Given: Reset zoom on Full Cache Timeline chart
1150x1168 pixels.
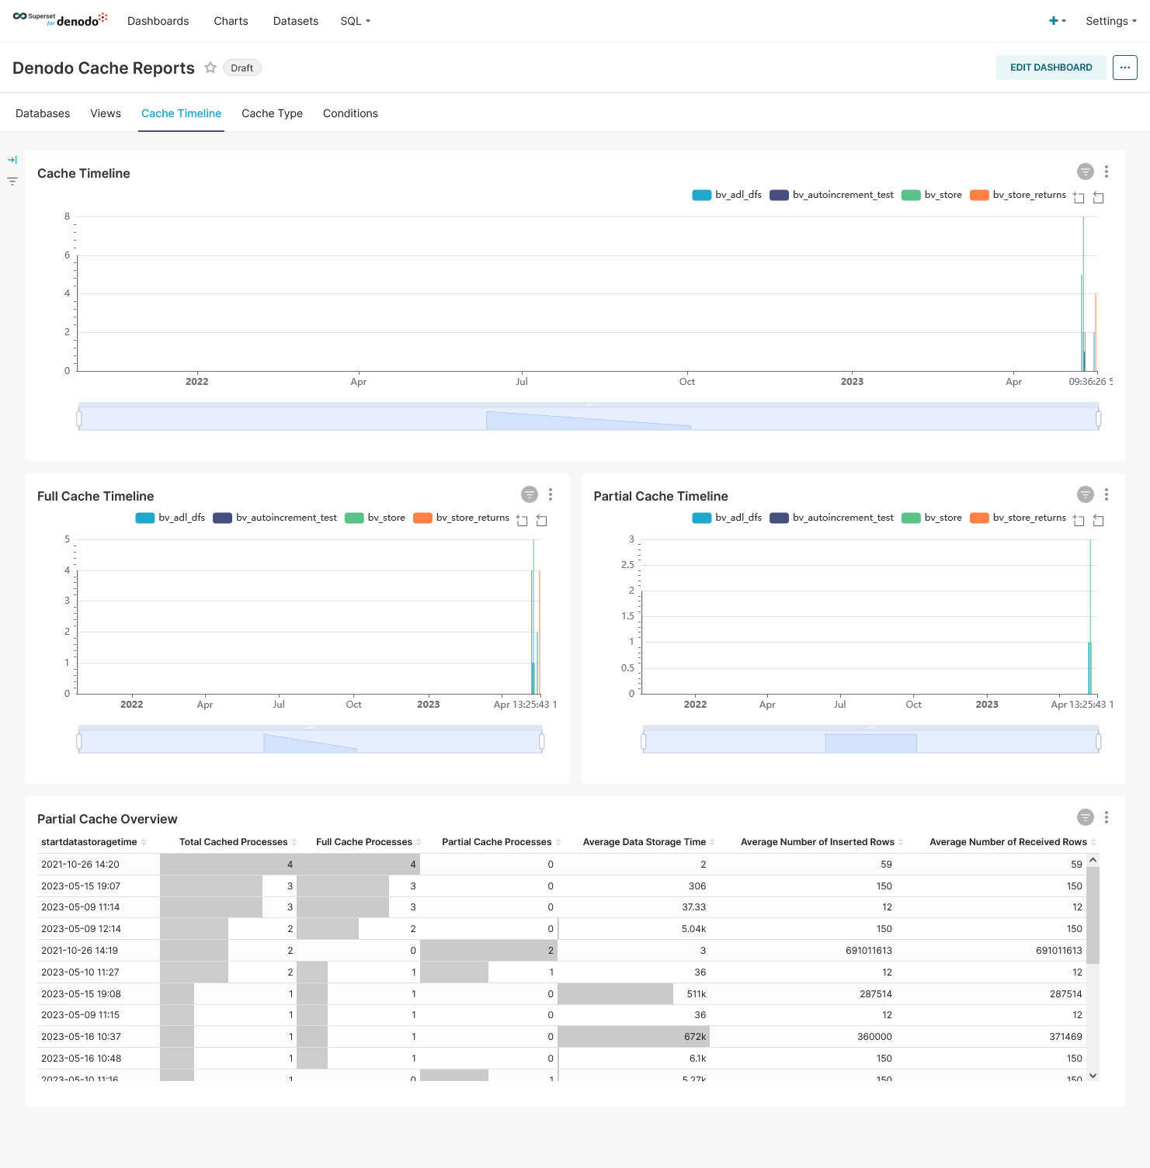Looking at the screenshot, I should (542, 520).
